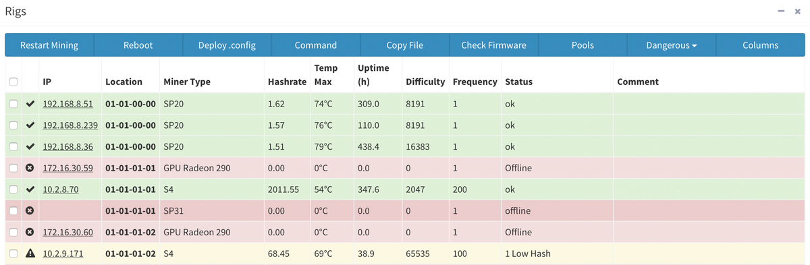Click the temperature value 79°C
Screen dimensions: 810x265
pyautogui.click(x=323, y=146)
